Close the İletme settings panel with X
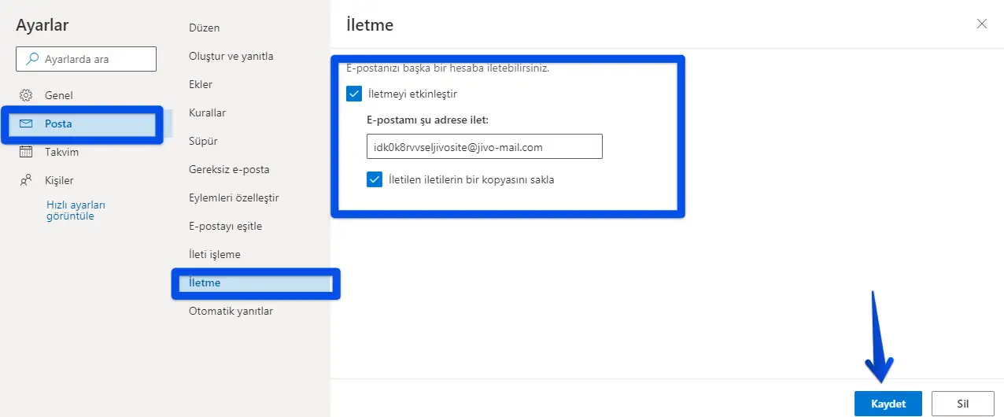This screenshot has height=417, width=1004. point(981,24)
